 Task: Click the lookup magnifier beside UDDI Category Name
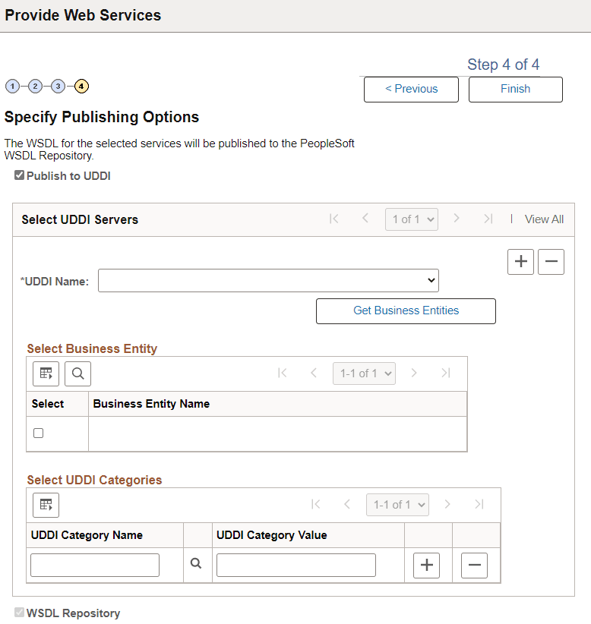pyautogui.click(x=198, y=565)
